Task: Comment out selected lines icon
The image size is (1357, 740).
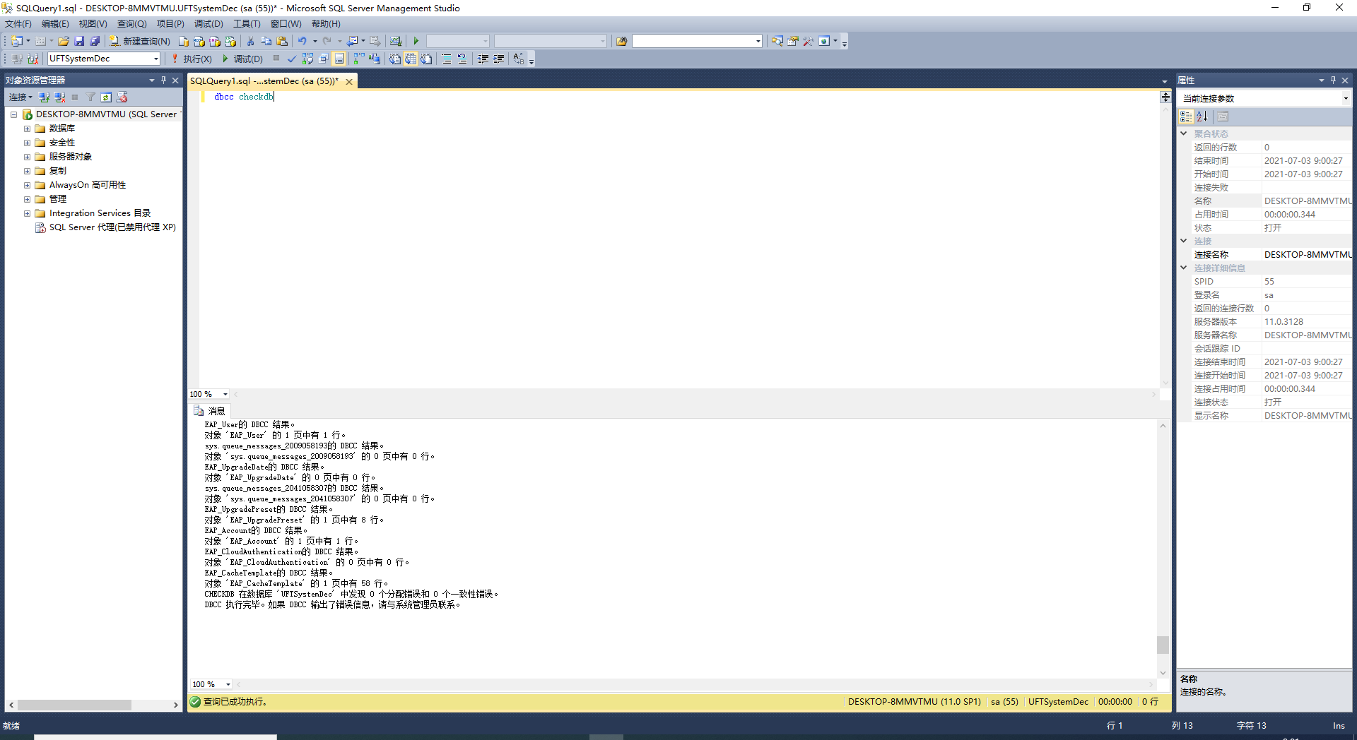Action: click(447, 59)
